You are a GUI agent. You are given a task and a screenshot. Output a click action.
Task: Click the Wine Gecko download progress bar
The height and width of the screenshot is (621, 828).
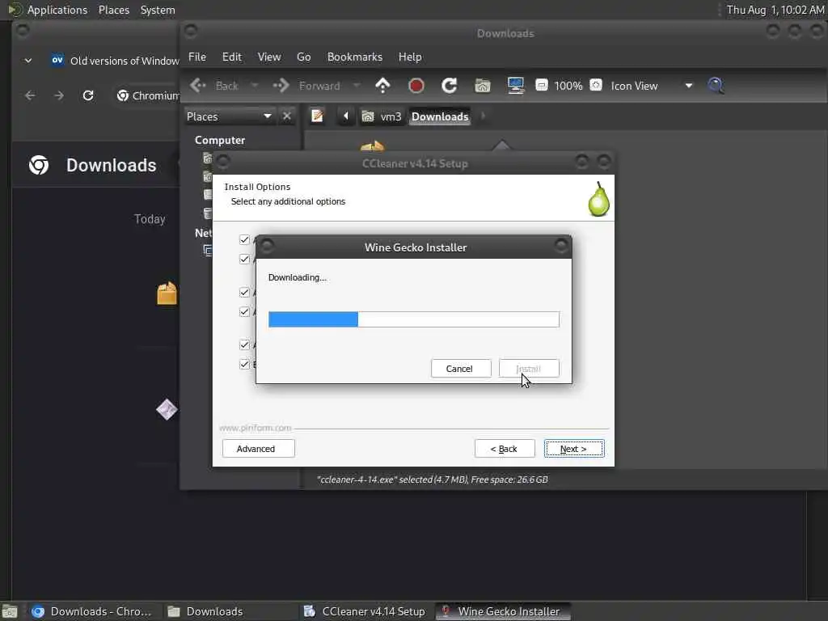tap(413, 319)
